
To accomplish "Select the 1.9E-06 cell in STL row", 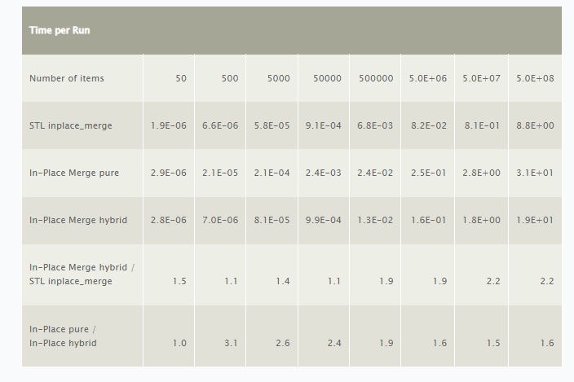I will coord(169,125).
